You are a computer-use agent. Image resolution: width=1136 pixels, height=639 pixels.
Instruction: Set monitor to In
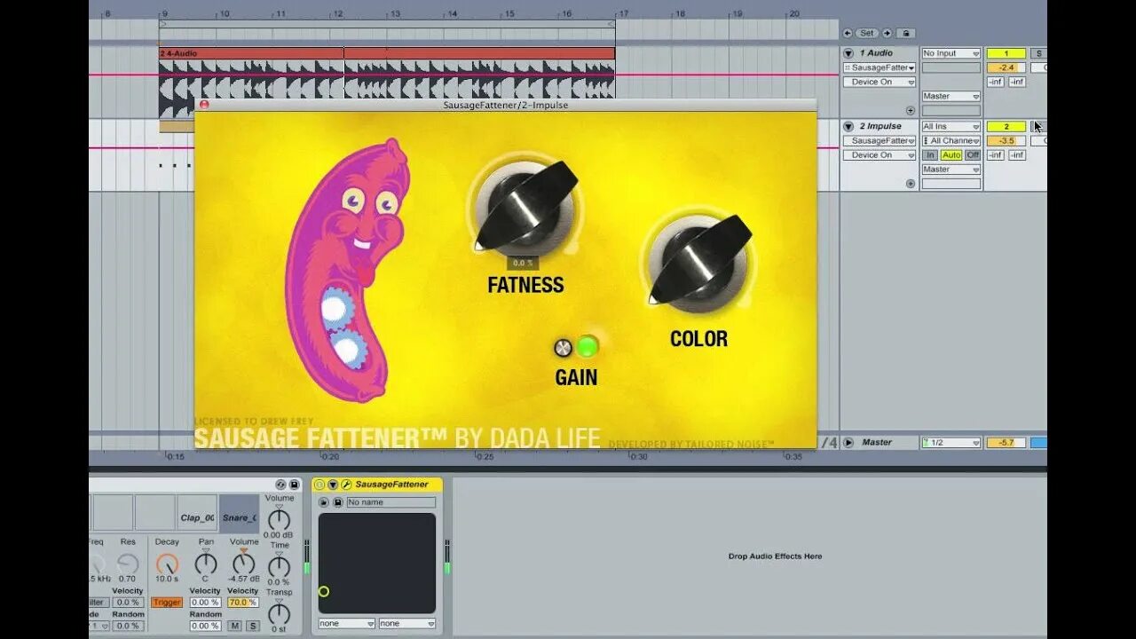[929, 154]
